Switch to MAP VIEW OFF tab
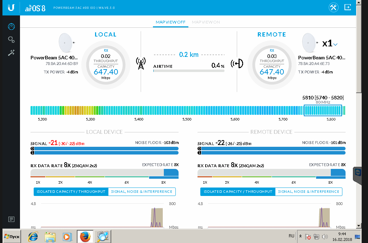Image resolution: width=368 pixels, height=243 pixels. pyautogui.click(x=170, y=22)
